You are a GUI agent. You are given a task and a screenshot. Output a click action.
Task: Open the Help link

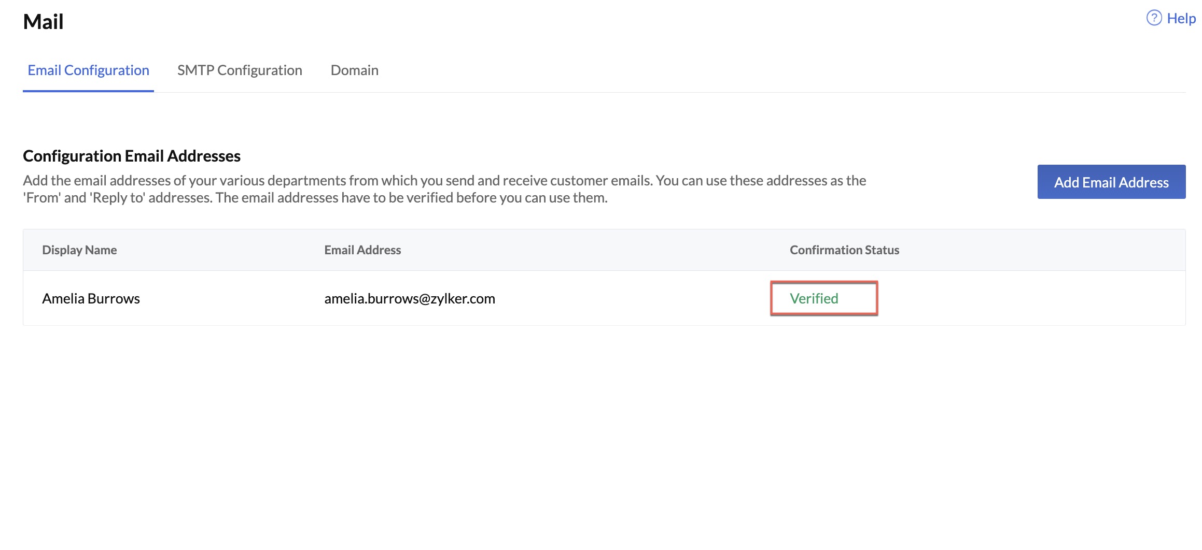(x=1181, y=18)
